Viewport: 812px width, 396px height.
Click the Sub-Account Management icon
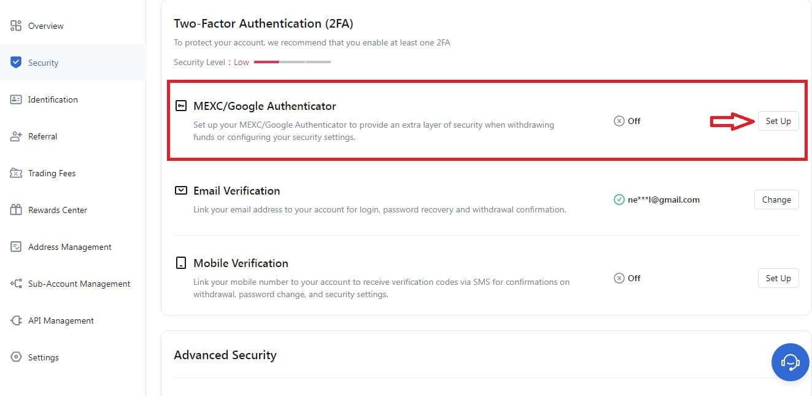[16, 284]
